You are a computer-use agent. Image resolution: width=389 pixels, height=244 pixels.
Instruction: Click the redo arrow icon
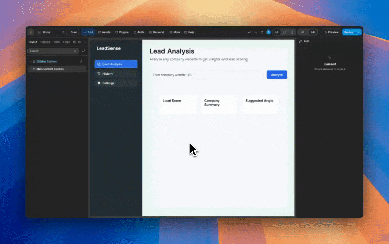tap(255, 32)
